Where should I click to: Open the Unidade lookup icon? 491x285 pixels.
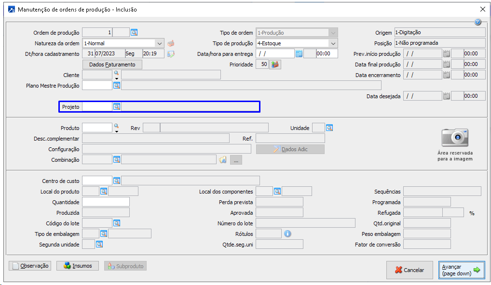tap(329, 128)
